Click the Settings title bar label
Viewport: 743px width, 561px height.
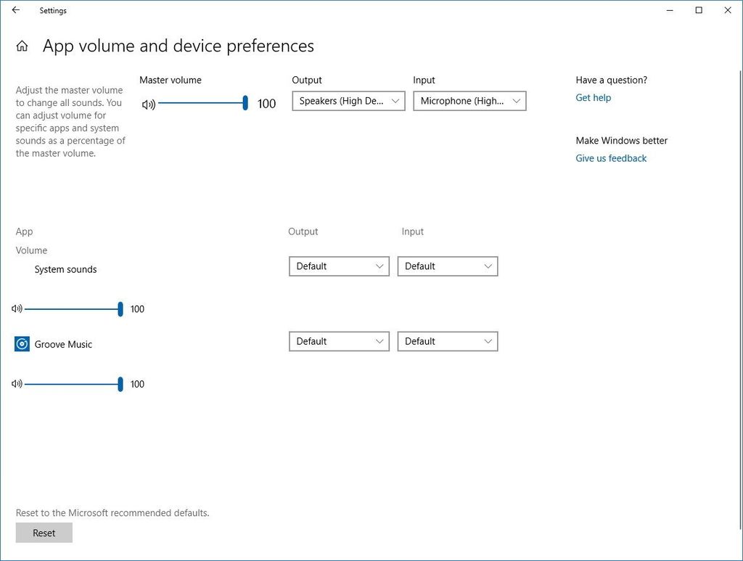(x=52, y=10)
